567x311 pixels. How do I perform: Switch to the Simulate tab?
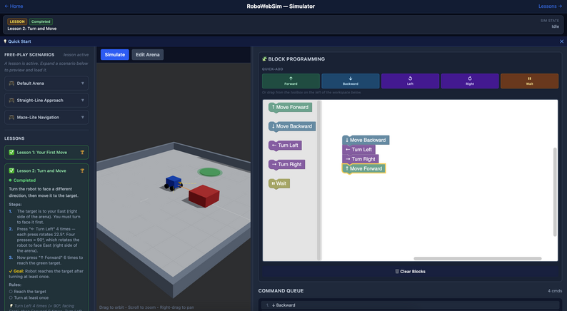(115, 54)
